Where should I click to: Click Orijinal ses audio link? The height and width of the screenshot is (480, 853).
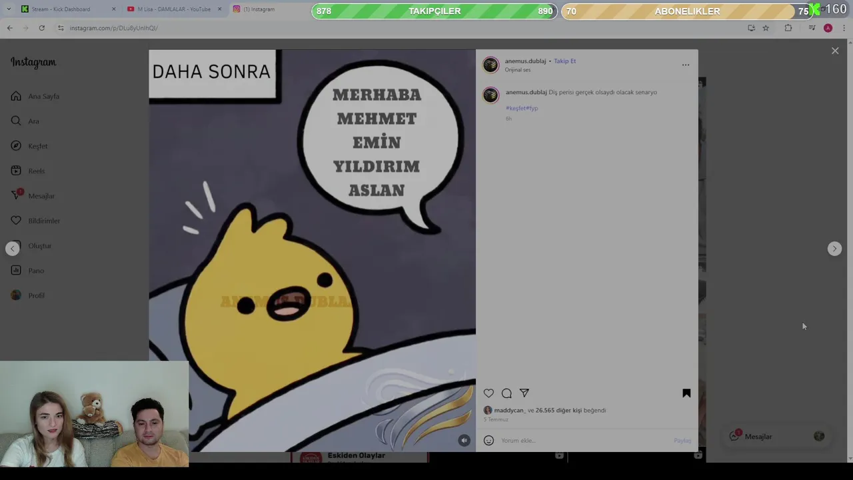pos(518,70)
